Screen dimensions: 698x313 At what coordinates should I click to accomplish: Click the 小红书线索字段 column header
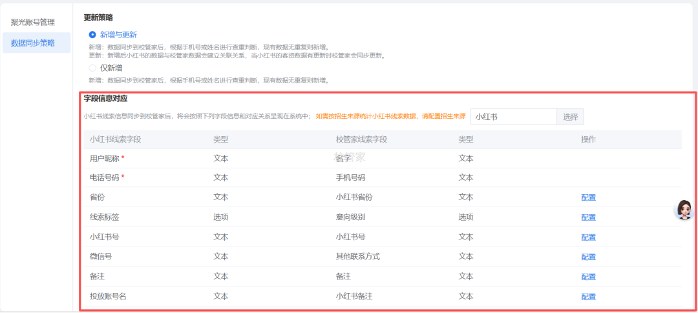[x=116, y=139]
